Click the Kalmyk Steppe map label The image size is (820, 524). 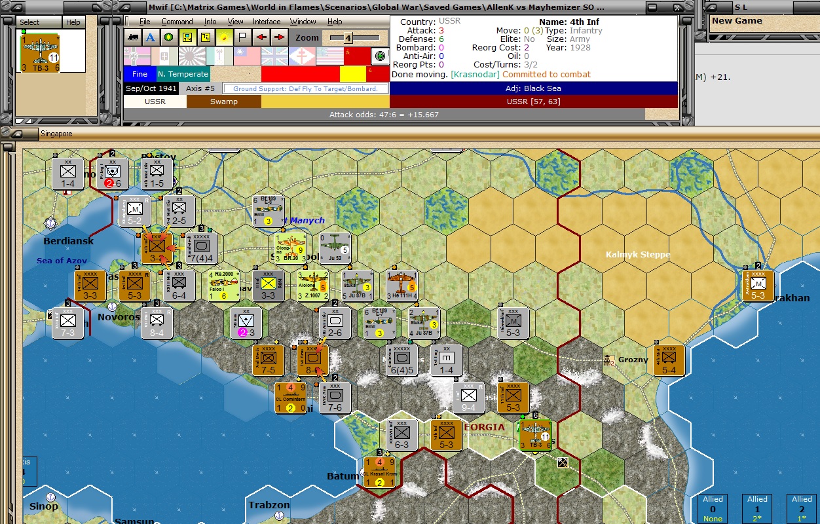click(x=637, y=254)
